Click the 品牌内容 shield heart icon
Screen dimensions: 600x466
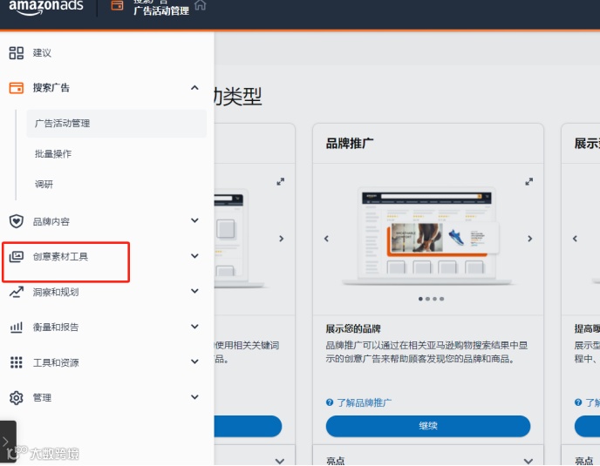pyautogui.click(x=16, y=221)
